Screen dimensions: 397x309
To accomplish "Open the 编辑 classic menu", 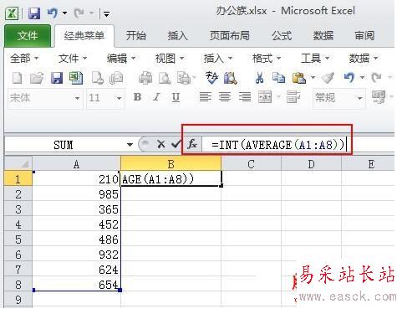I will [x=121, y=59].
